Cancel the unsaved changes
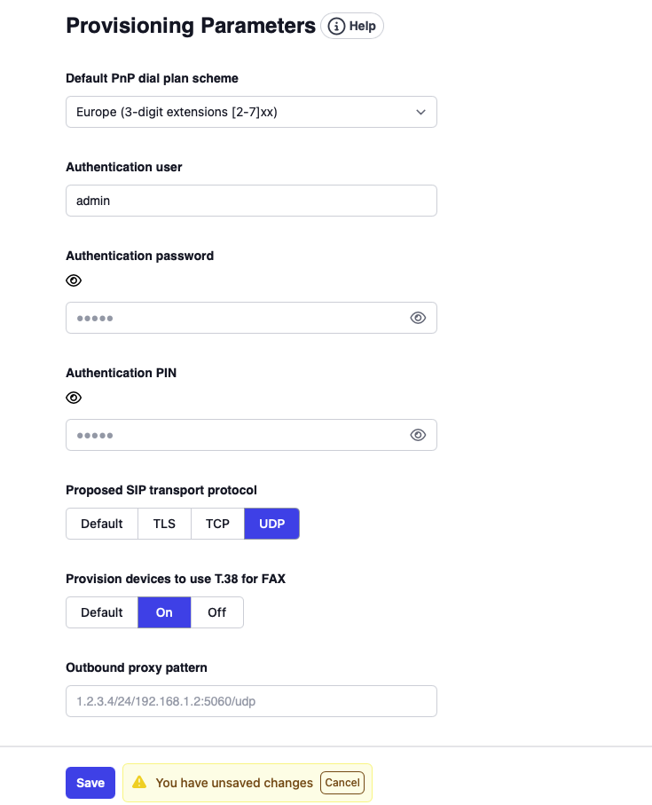 point(342,782)
